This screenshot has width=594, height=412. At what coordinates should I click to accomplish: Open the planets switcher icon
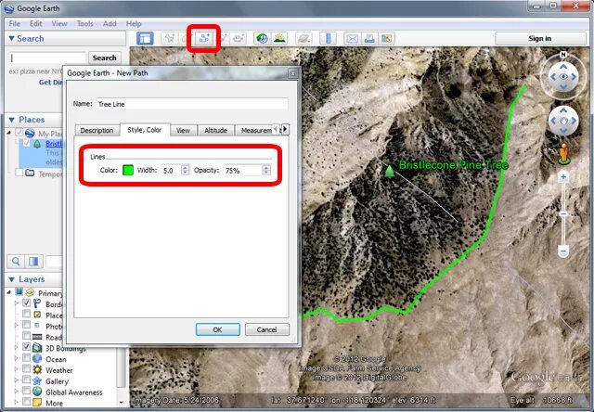pyautogui.click(x=303, y=38)
